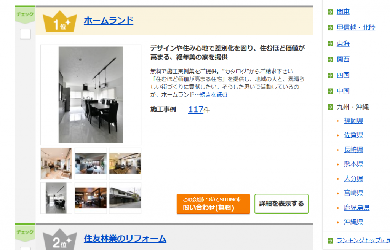The width and height of the screenshot is (390, 250).
Task: Click the large dining room main photo
Action: click(x=91, y=95)
